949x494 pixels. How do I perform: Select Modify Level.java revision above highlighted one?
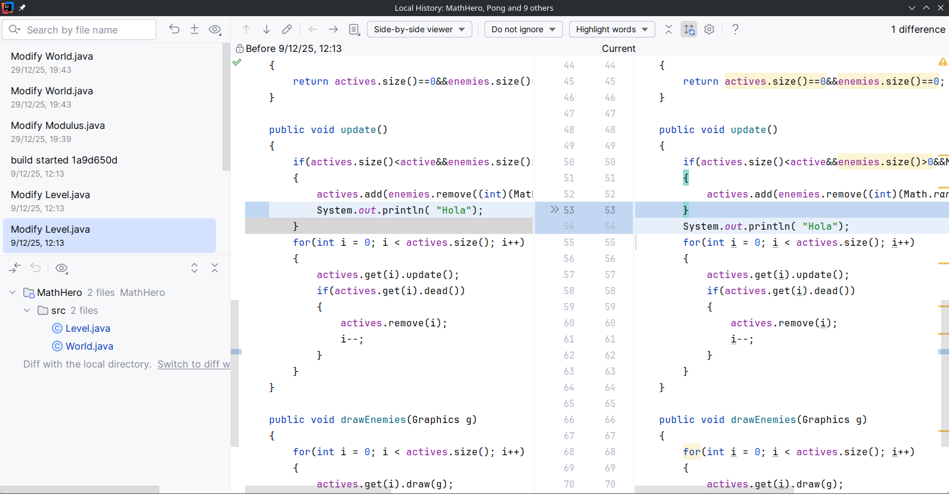[x=110, y=201]
